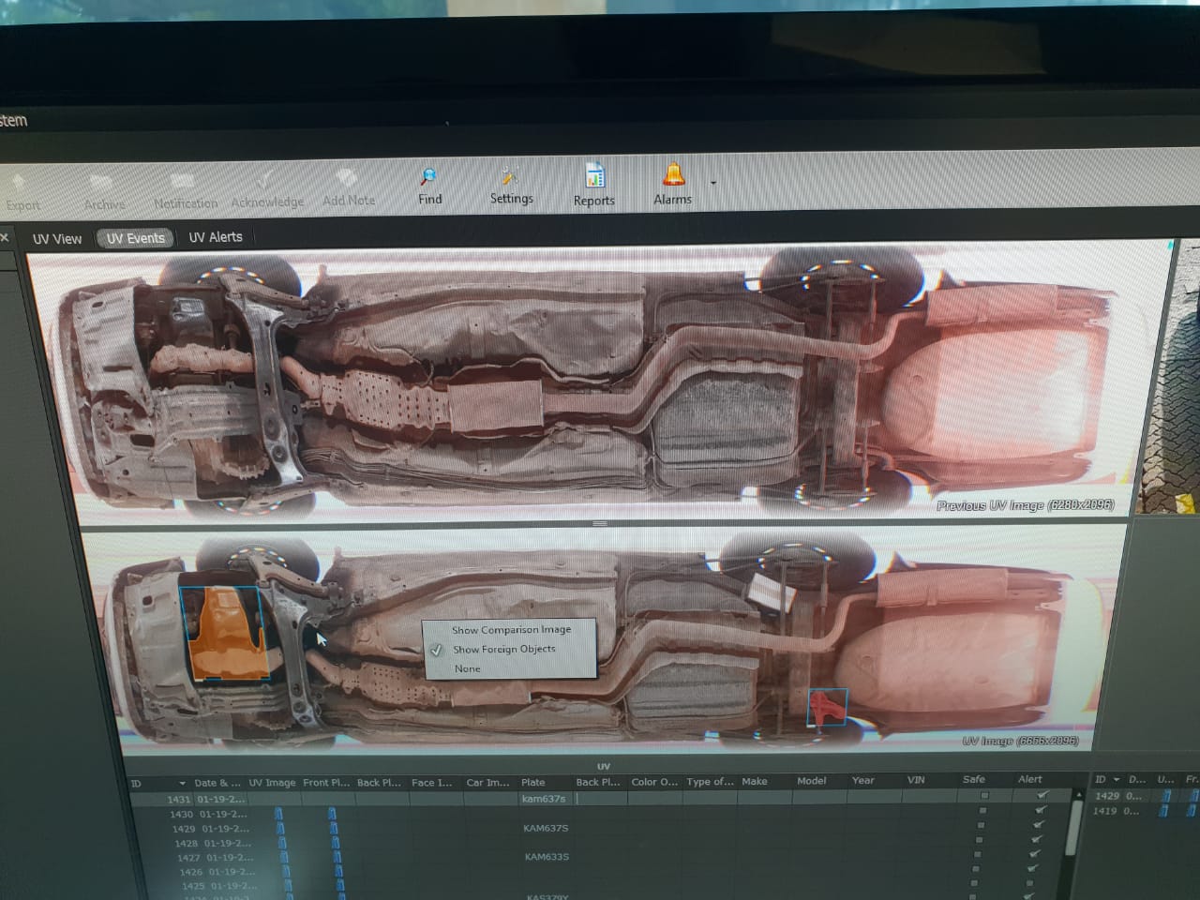Open the Settings tool
1200x900 pixels.
tap(510, 176)
